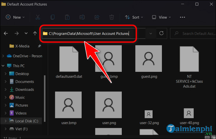216x139 pixels.
Task: Open the New item menu
Action: click(x=15, y=17)
